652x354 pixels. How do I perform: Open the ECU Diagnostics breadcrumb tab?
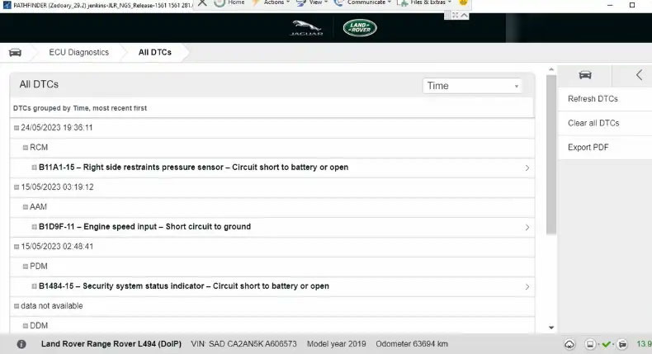tap(78, 53)
